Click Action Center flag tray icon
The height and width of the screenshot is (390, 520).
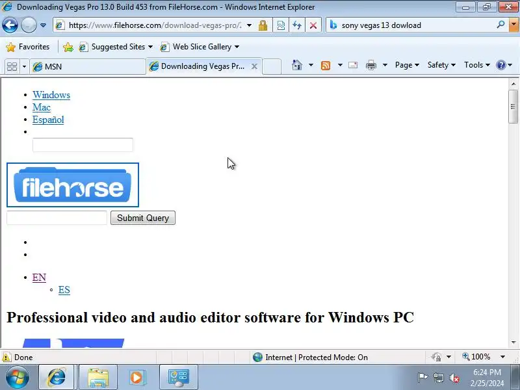coord(422,378)
